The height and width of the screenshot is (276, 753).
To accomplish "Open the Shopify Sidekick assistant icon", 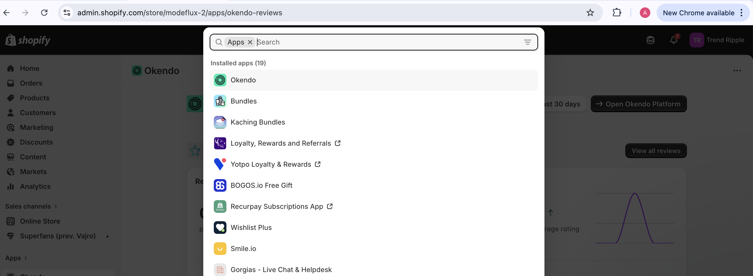I will [650, 40].
